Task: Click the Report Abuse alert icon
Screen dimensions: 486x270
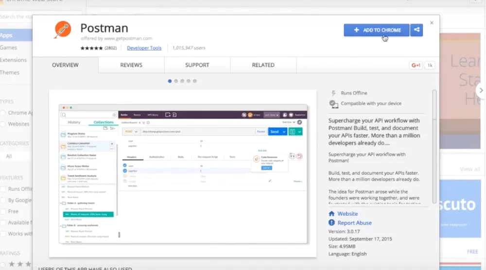Action: pyautogui.click(x=331, y=222)
